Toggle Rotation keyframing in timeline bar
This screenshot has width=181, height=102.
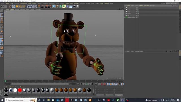(x=113, y=84)
